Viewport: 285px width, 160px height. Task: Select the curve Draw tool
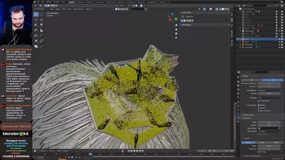(x=36, y=36)
